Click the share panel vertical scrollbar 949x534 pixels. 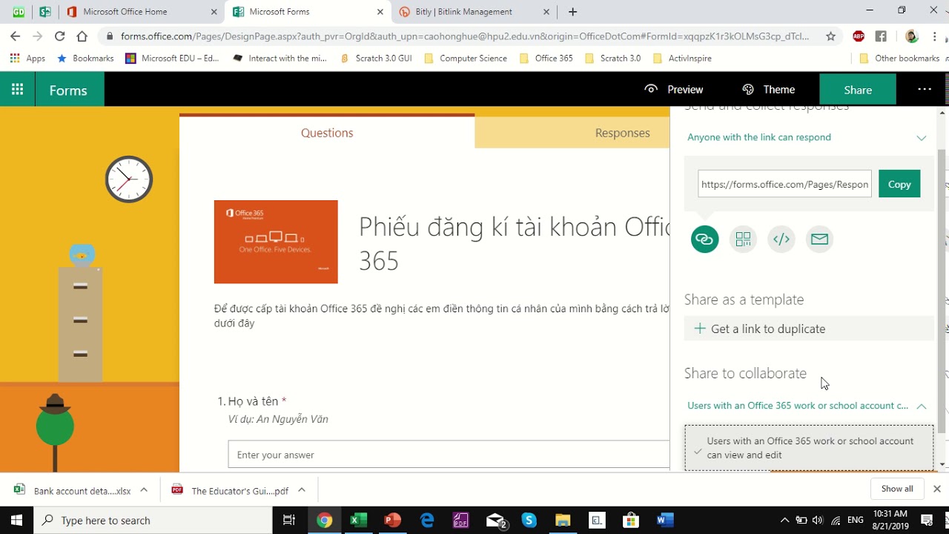[942, 289]
